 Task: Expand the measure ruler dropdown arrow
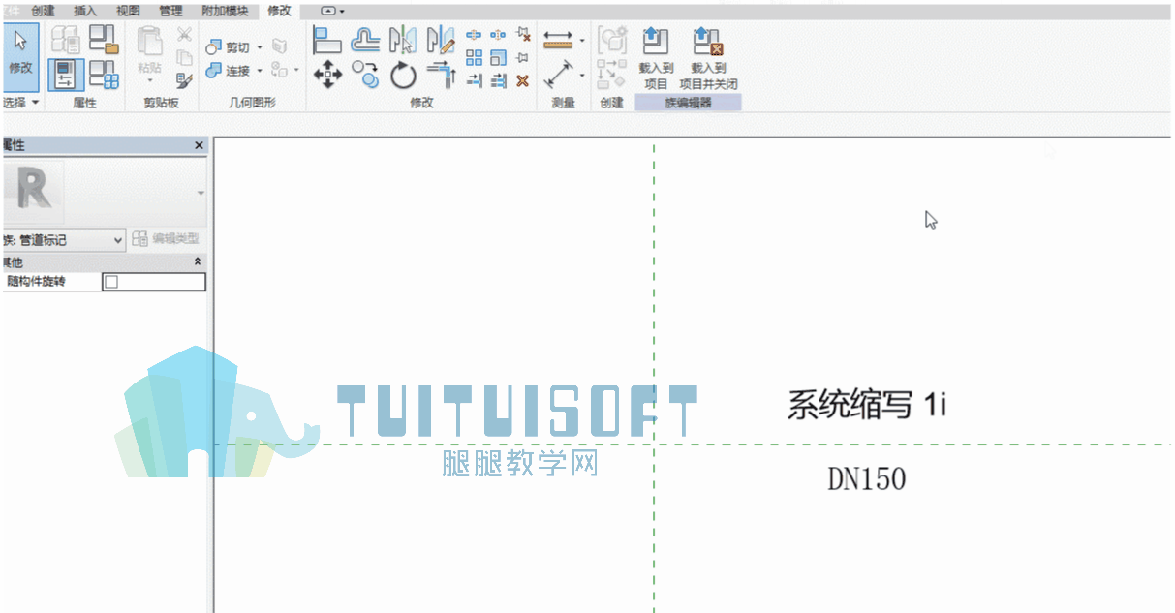(x=582, y=41)
